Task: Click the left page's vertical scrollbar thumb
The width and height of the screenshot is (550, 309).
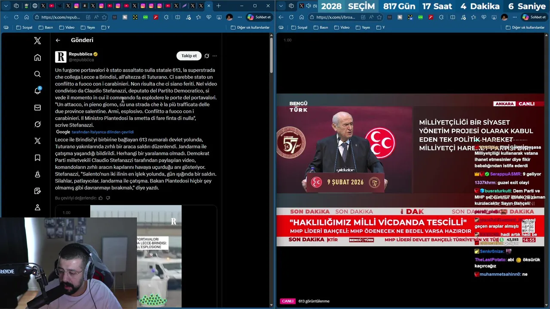Action: click(x=271, y=55)
